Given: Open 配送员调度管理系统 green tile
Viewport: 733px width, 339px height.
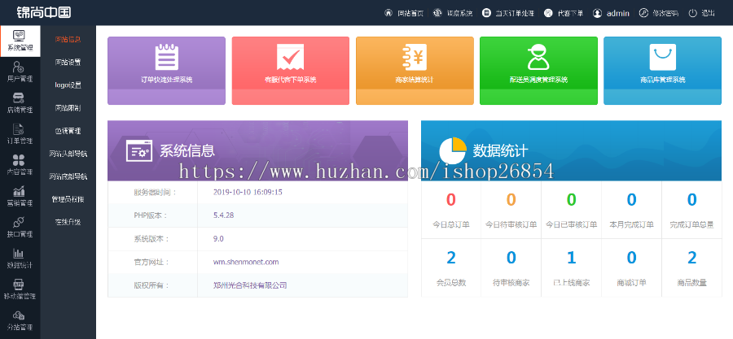Looking at the screenshot, I should (538, 70).
